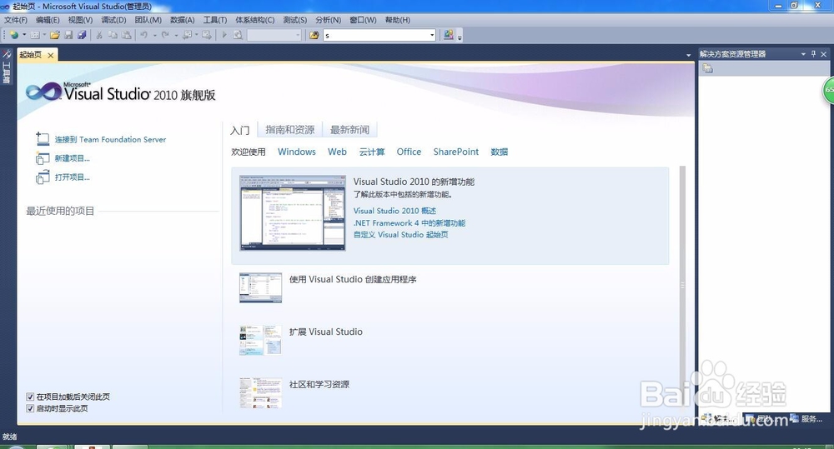Expand the Undo history dropdown arrow

(155, 35)
